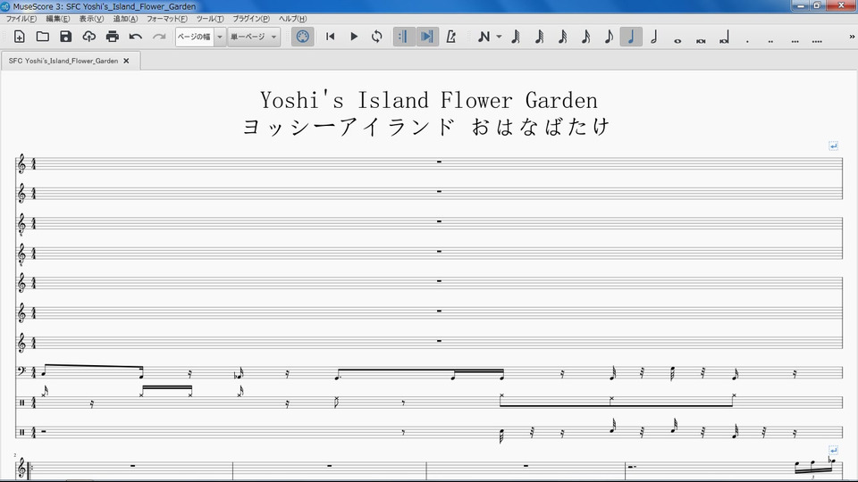Viewport: 858px width, 482px height.
Task: Open the 追加 (Add) menu
Action: 125,19
